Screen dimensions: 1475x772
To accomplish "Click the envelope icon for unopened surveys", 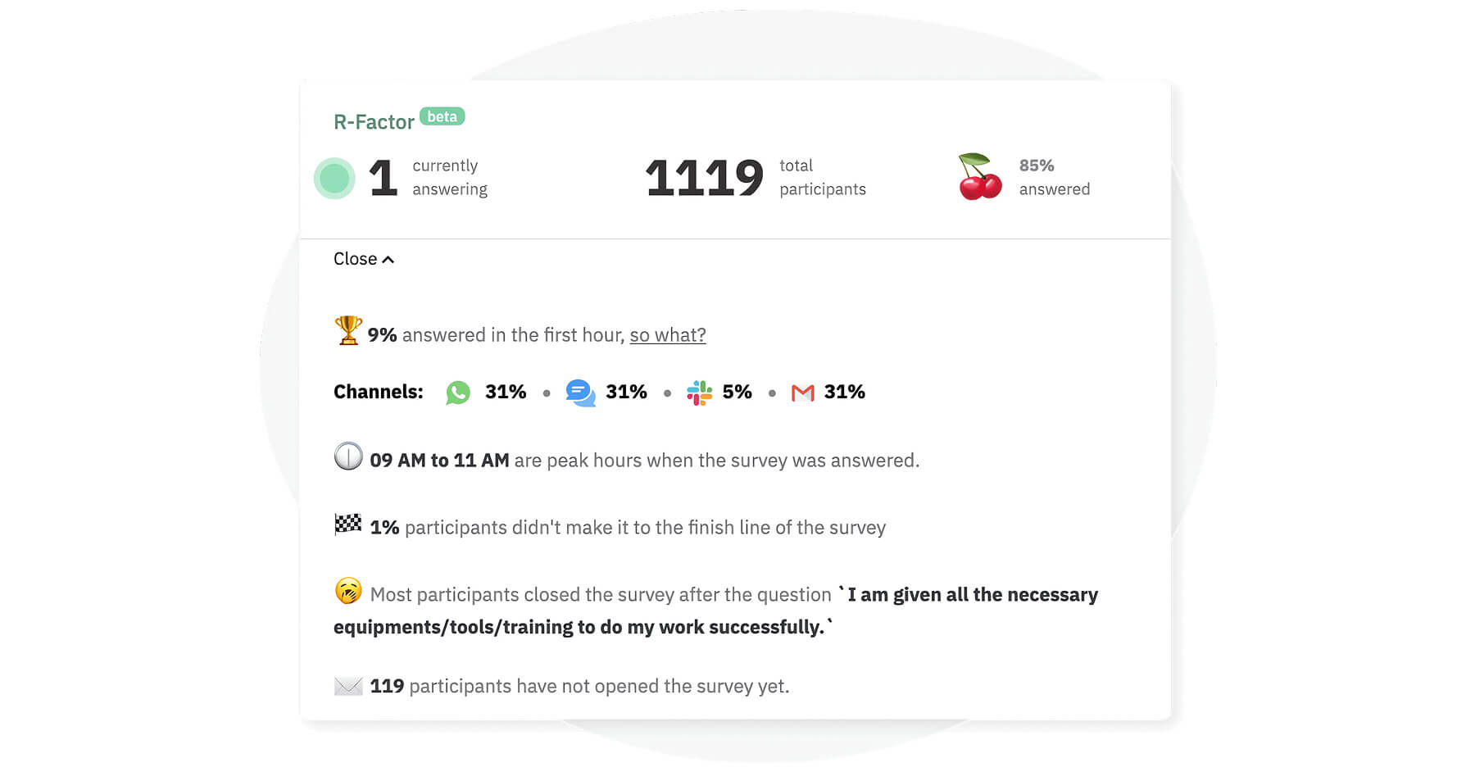I will tap(348, 686).
